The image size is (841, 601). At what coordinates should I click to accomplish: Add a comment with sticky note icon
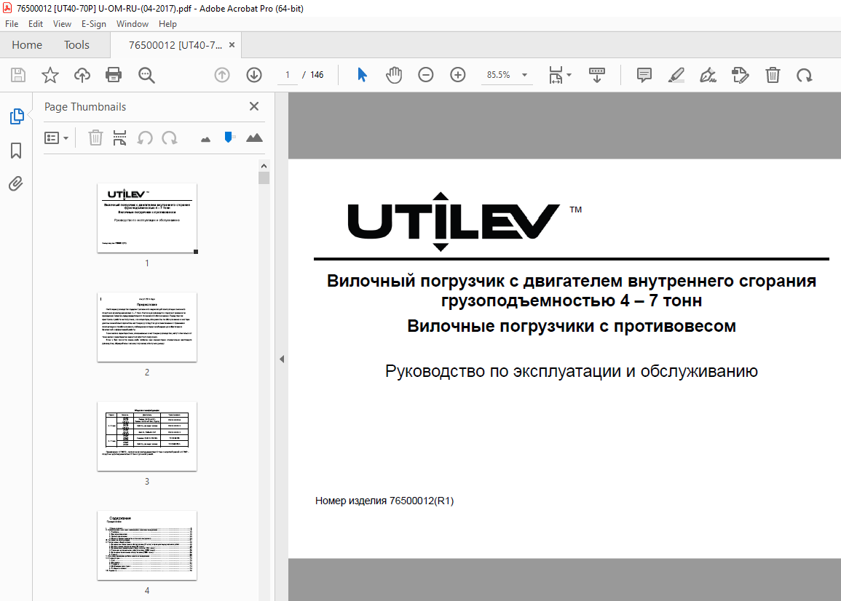(x=644, y=75)
